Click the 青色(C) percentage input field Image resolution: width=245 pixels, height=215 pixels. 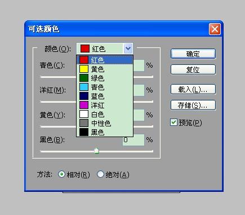click(139, 65)
